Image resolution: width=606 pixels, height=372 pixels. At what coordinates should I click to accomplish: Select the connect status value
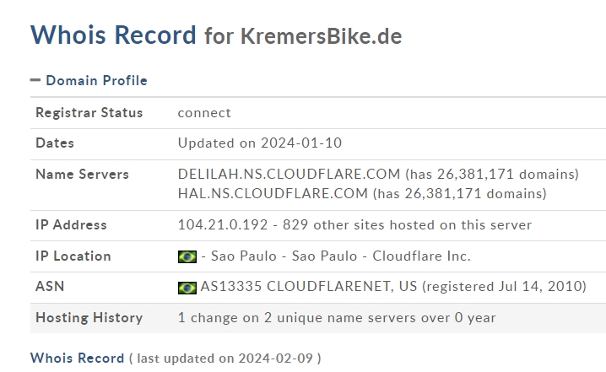pyautogui.click(x=204, y=113)
